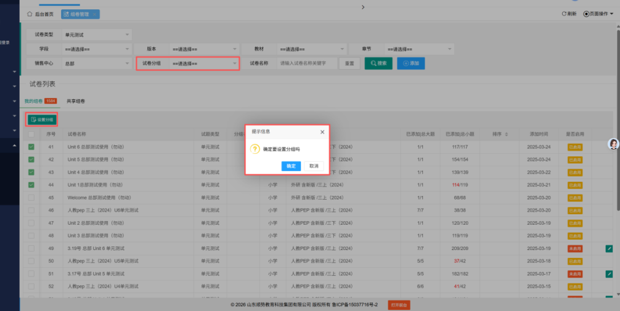Confirm the dialog by clicking 确定
Screen dimensions: 620x311
click(x=291, y=166)
